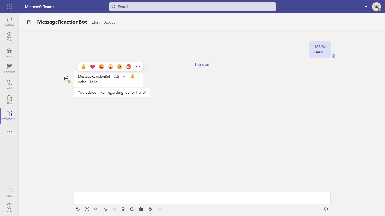Screen dimensions: 385x216
Task: Click the Microsoft Teams title
Action: tap(39, 7)
